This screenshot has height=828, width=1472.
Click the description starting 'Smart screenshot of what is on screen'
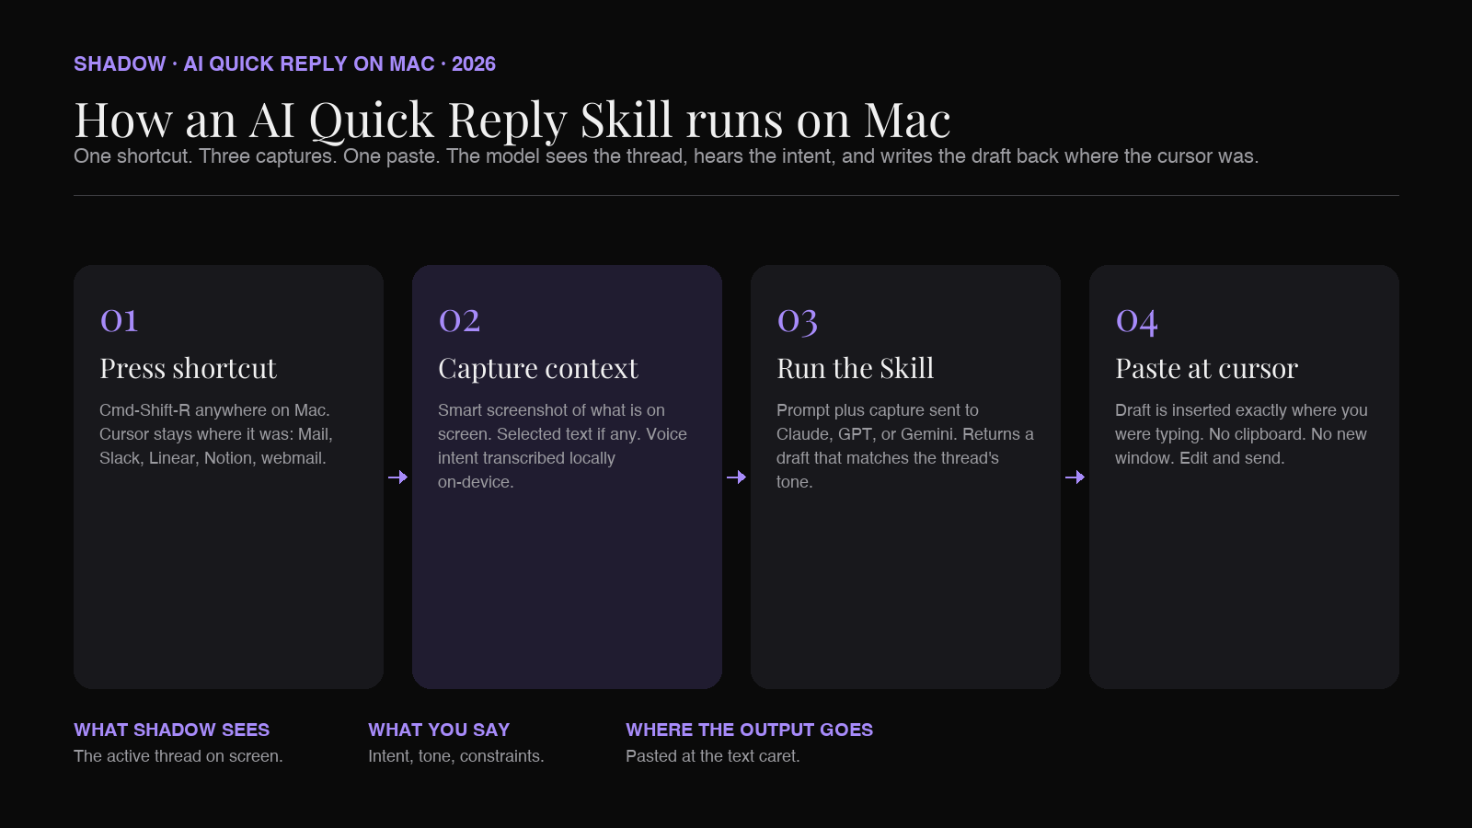(x=563, y=446)
